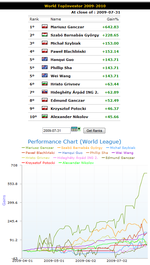This screenshot has height=265, width=150.
Task: Click Poland flag next to Mariusz Ganczar
Action: click(45, 27)
